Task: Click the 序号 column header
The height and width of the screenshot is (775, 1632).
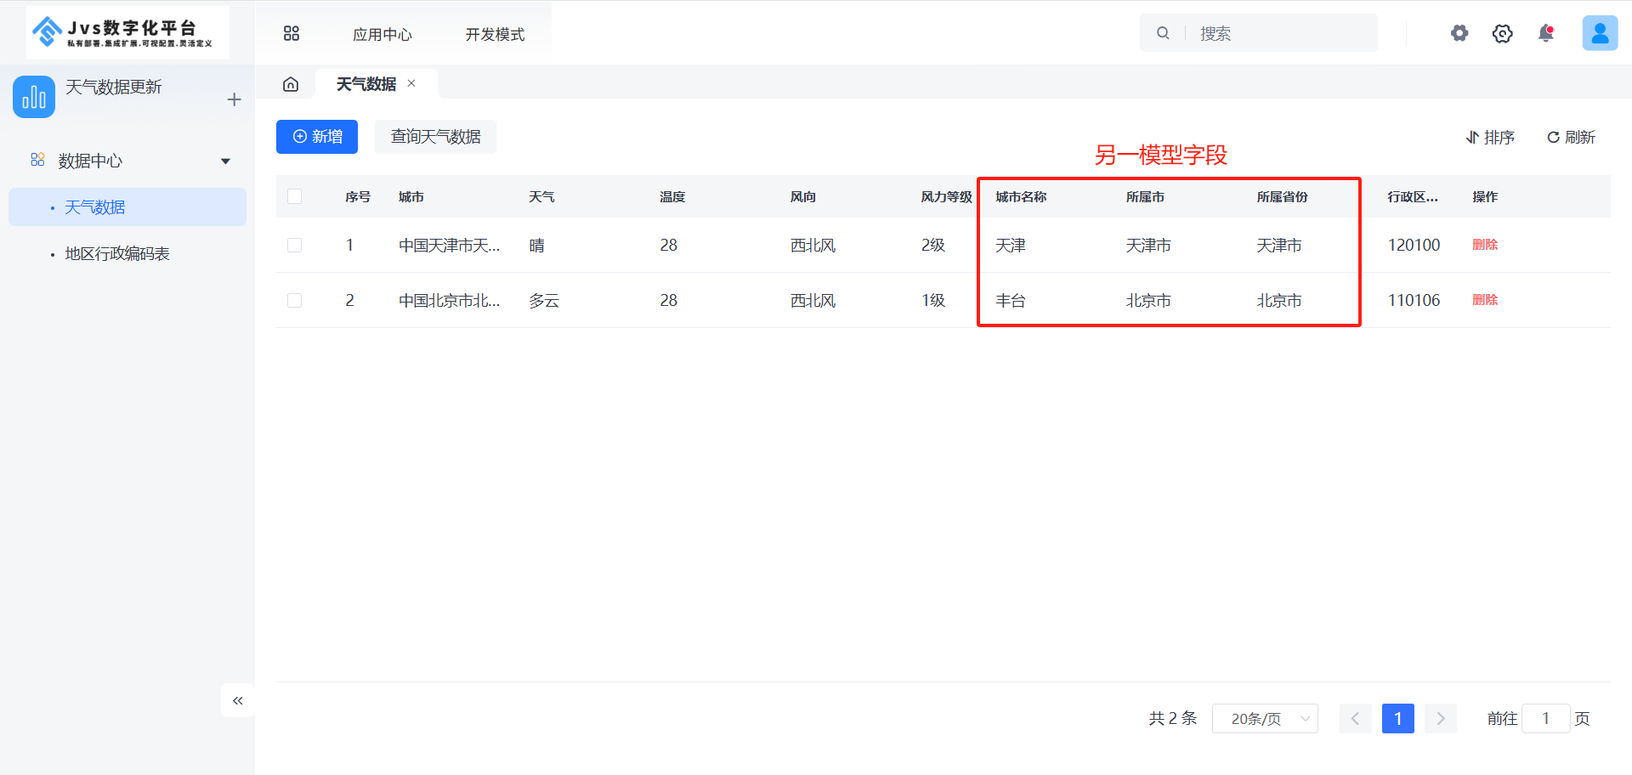Action: tap(358, 196)
